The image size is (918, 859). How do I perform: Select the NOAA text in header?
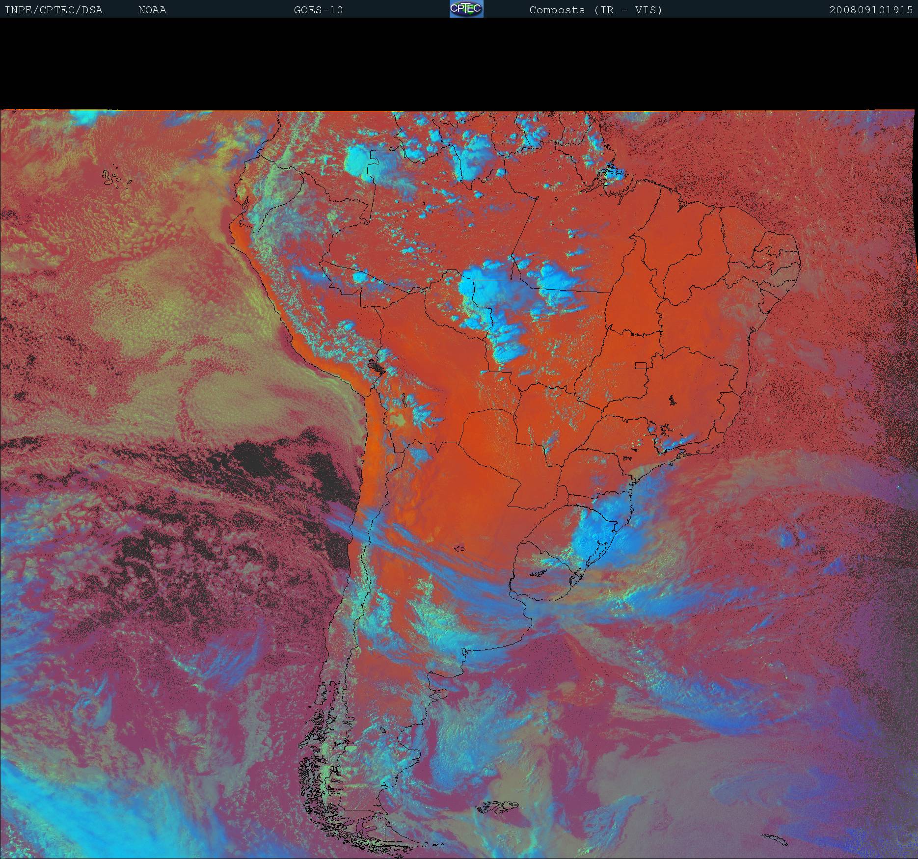pyautogui.click(x=152, y=10)
